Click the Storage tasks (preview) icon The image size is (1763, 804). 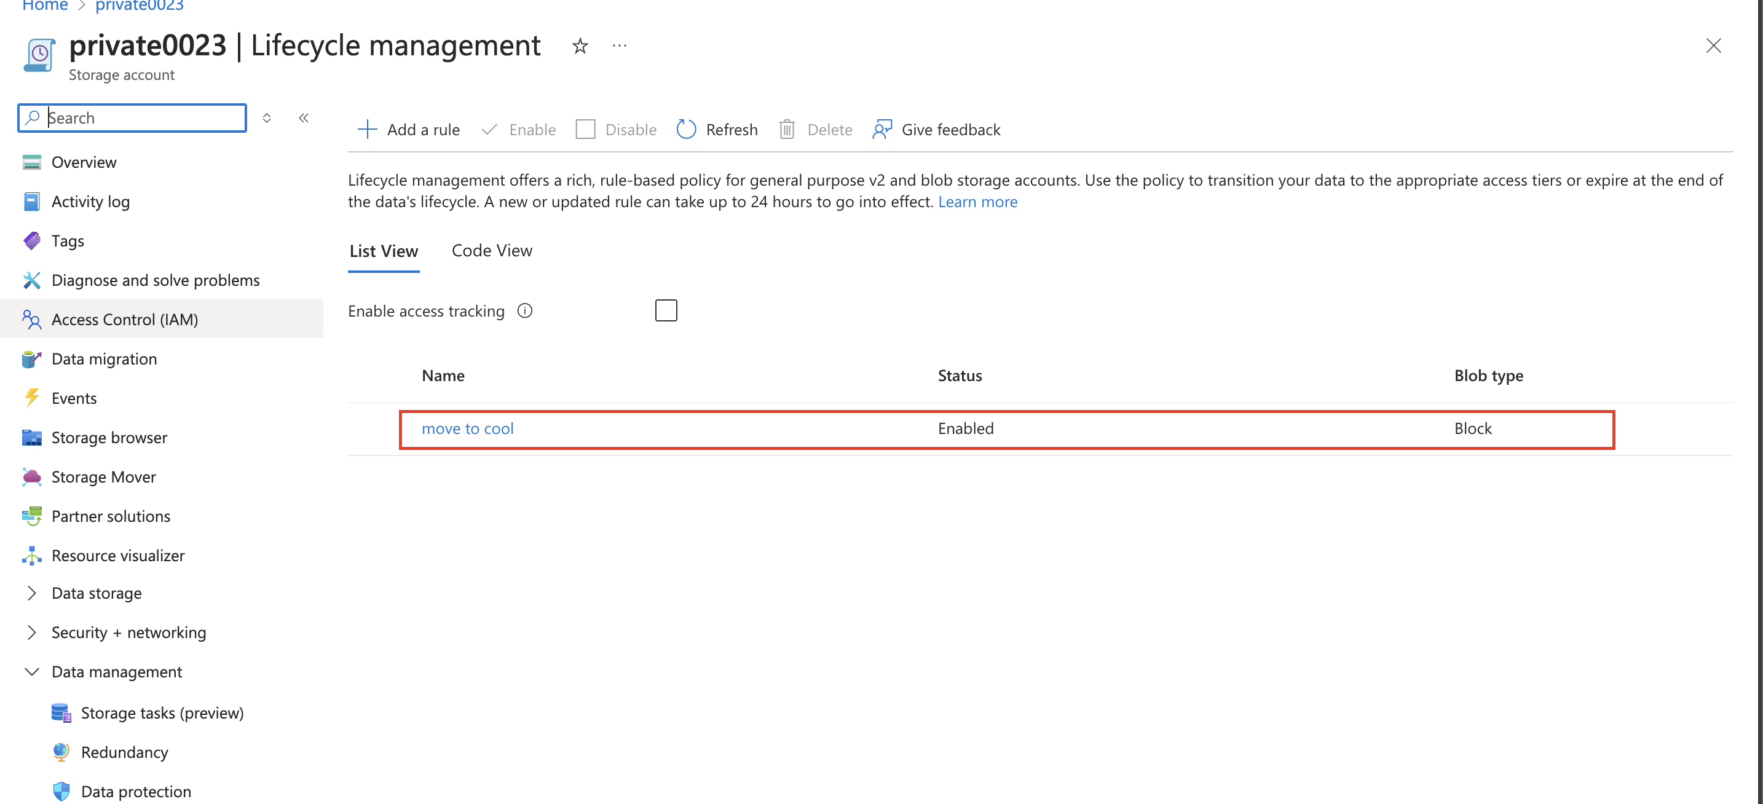pyautogui.click(x=61, y=713)
